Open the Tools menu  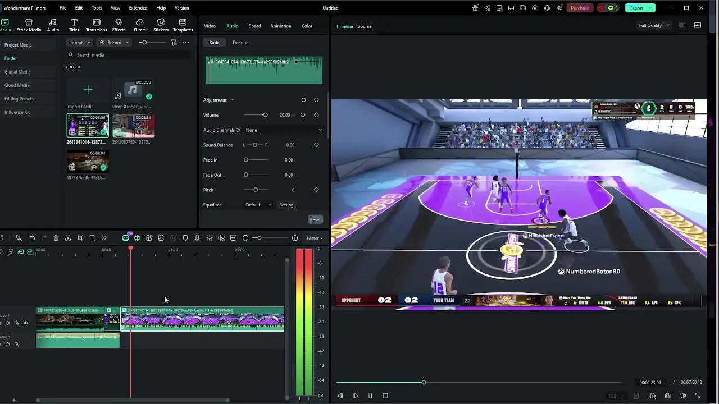tap(97, 8)
